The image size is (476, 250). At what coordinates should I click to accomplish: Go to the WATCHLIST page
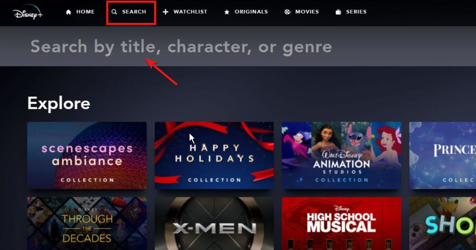tap(190, 12)
